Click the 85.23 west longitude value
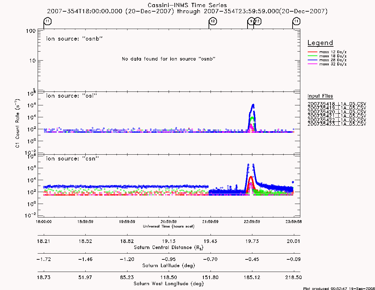The width and height of the screenshot is (375, 290). (127, 277)
